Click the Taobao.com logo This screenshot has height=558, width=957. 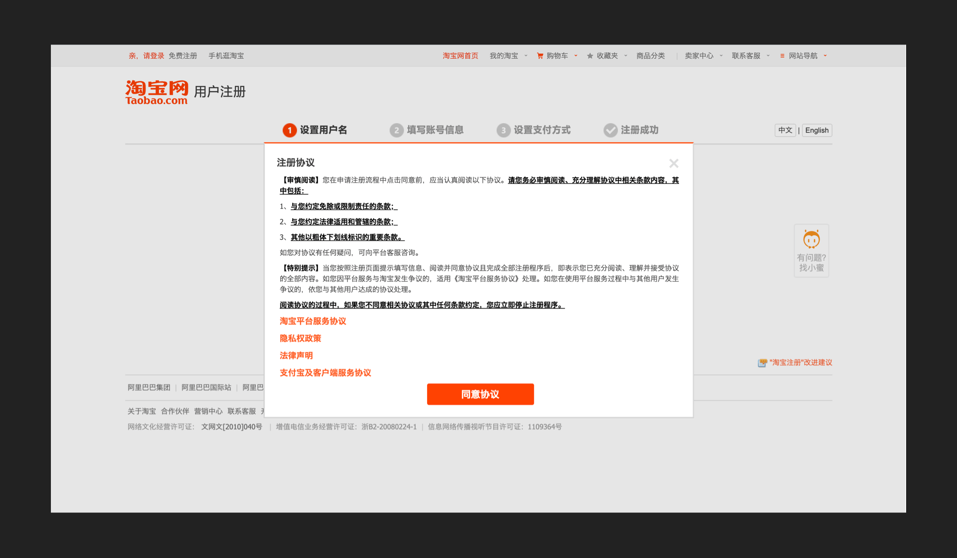[x=157, y=93]
